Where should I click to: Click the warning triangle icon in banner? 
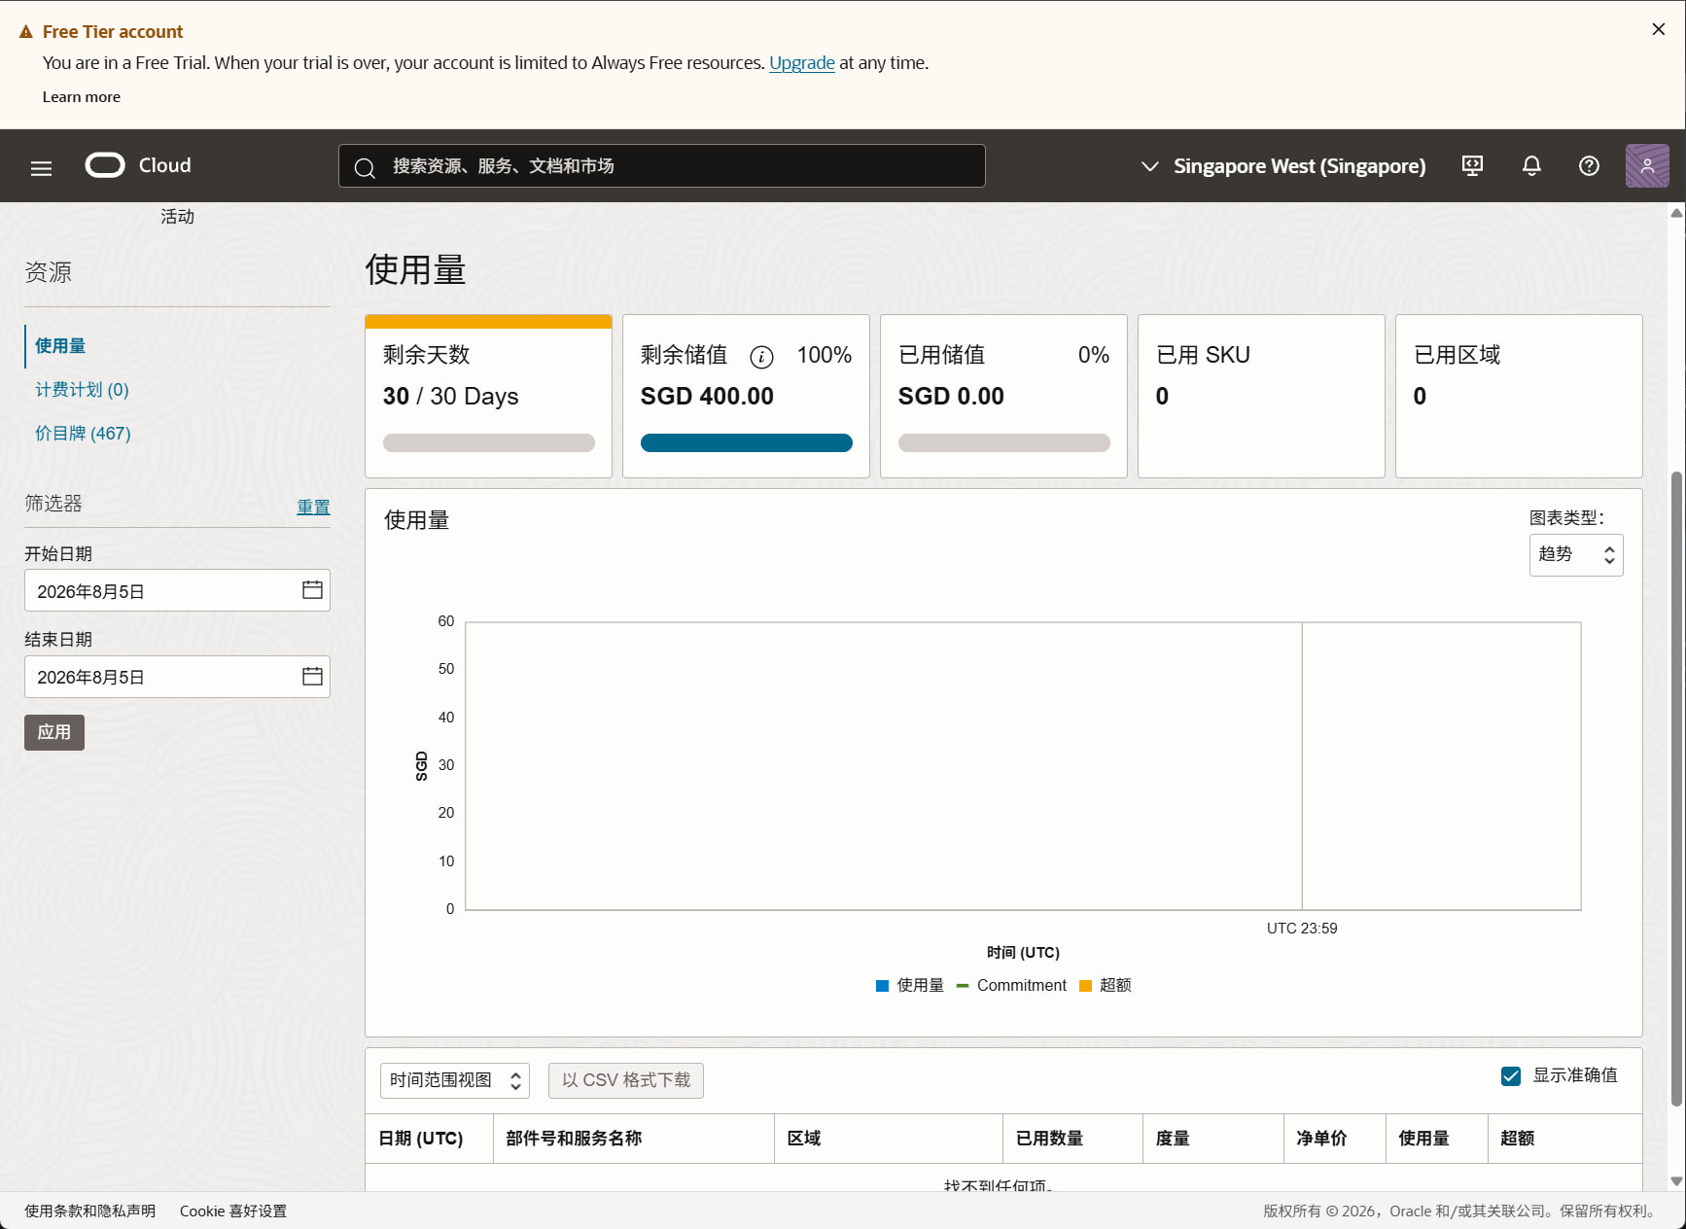[x=26, y=32]
